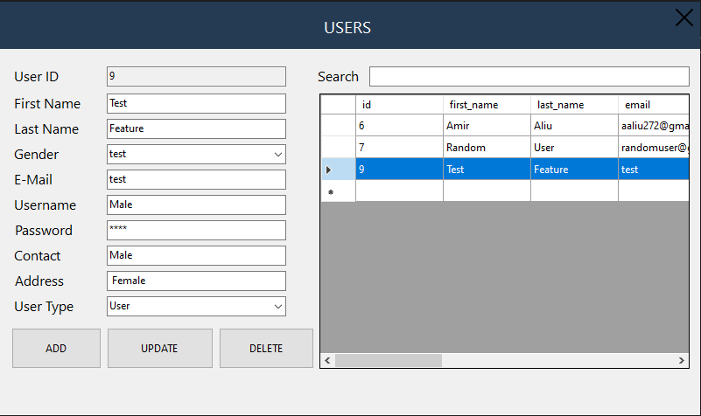Viewport: 701px width, 416px height.
Task: Sort table by first_name column header
Action: (486, 105)
